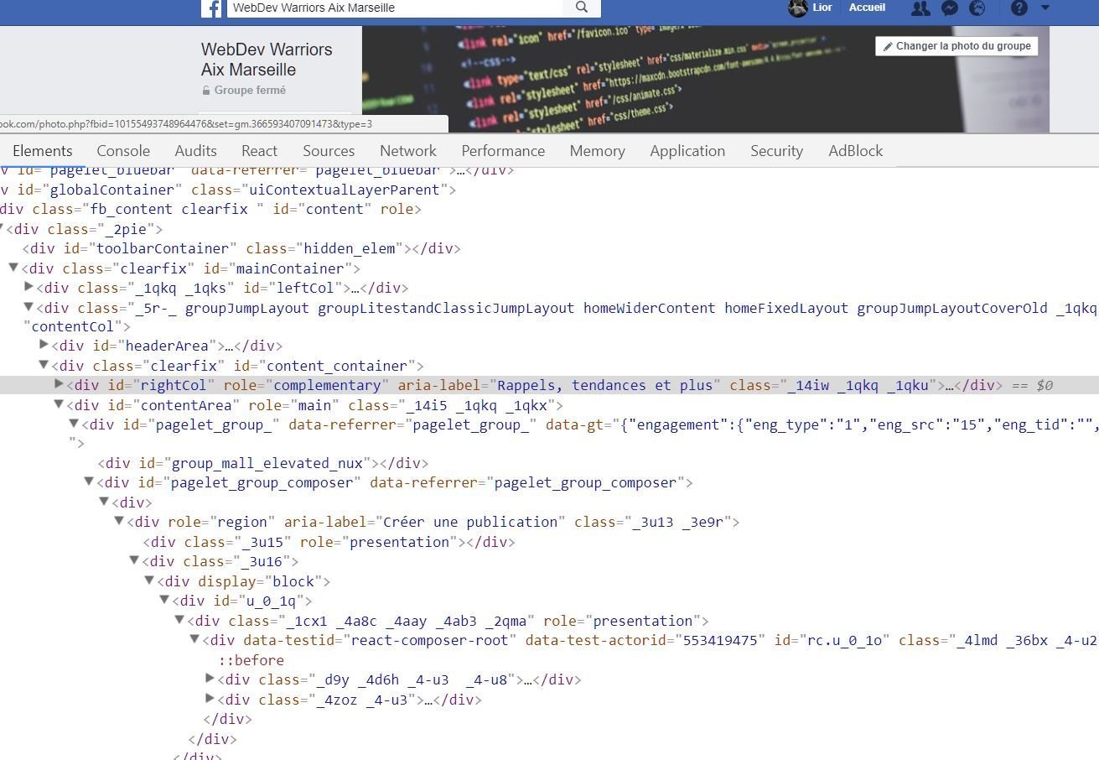Select the toolbarContainer div line
Viewport: 1099px width, 760px height.
241,248
